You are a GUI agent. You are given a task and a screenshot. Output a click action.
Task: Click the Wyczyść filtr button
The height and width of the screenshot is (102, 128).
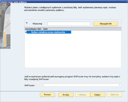(x=106, y=24)
